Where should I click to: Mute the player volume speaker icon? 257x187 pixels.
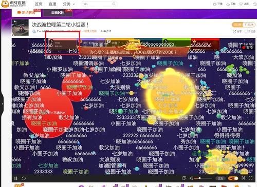[191, 178]
